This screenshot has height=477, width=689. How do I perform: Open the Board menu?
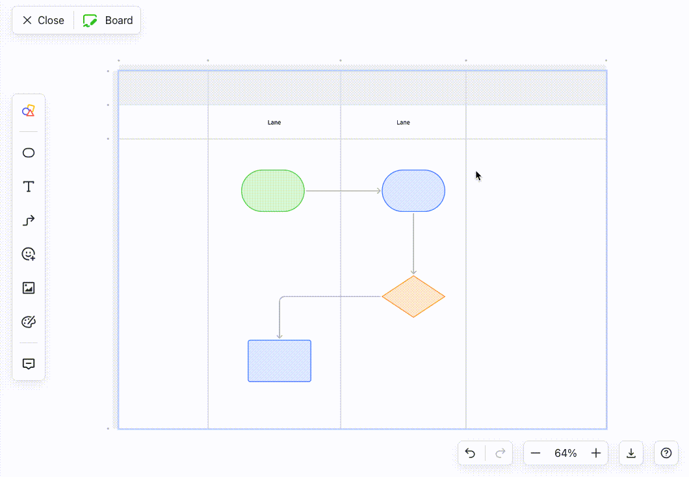coord(108,20)
